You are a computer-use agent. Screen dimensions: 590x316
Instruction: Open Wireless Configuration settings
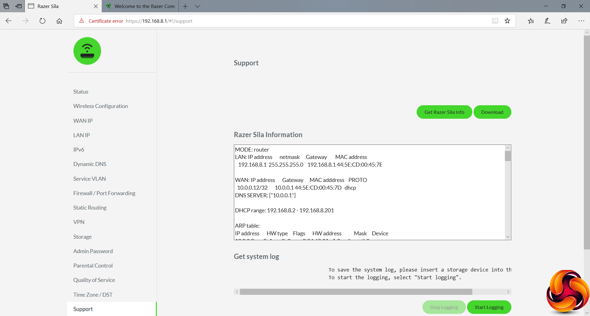click(x=100, y=106)
